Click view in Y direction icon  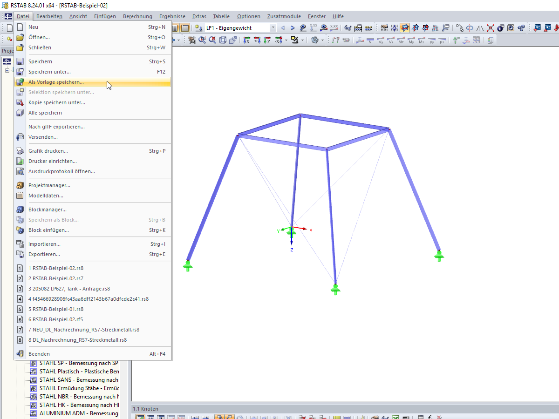click(x=257, y=41)
